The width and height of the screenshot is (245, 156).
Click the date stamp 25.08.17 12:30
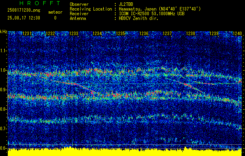tap(24, 18)
